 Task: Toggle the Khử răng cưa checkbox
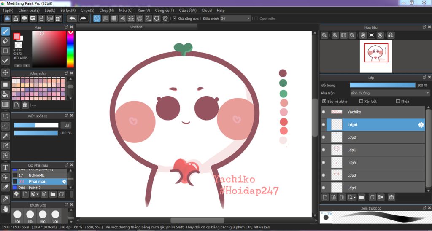tap(174, 19)
